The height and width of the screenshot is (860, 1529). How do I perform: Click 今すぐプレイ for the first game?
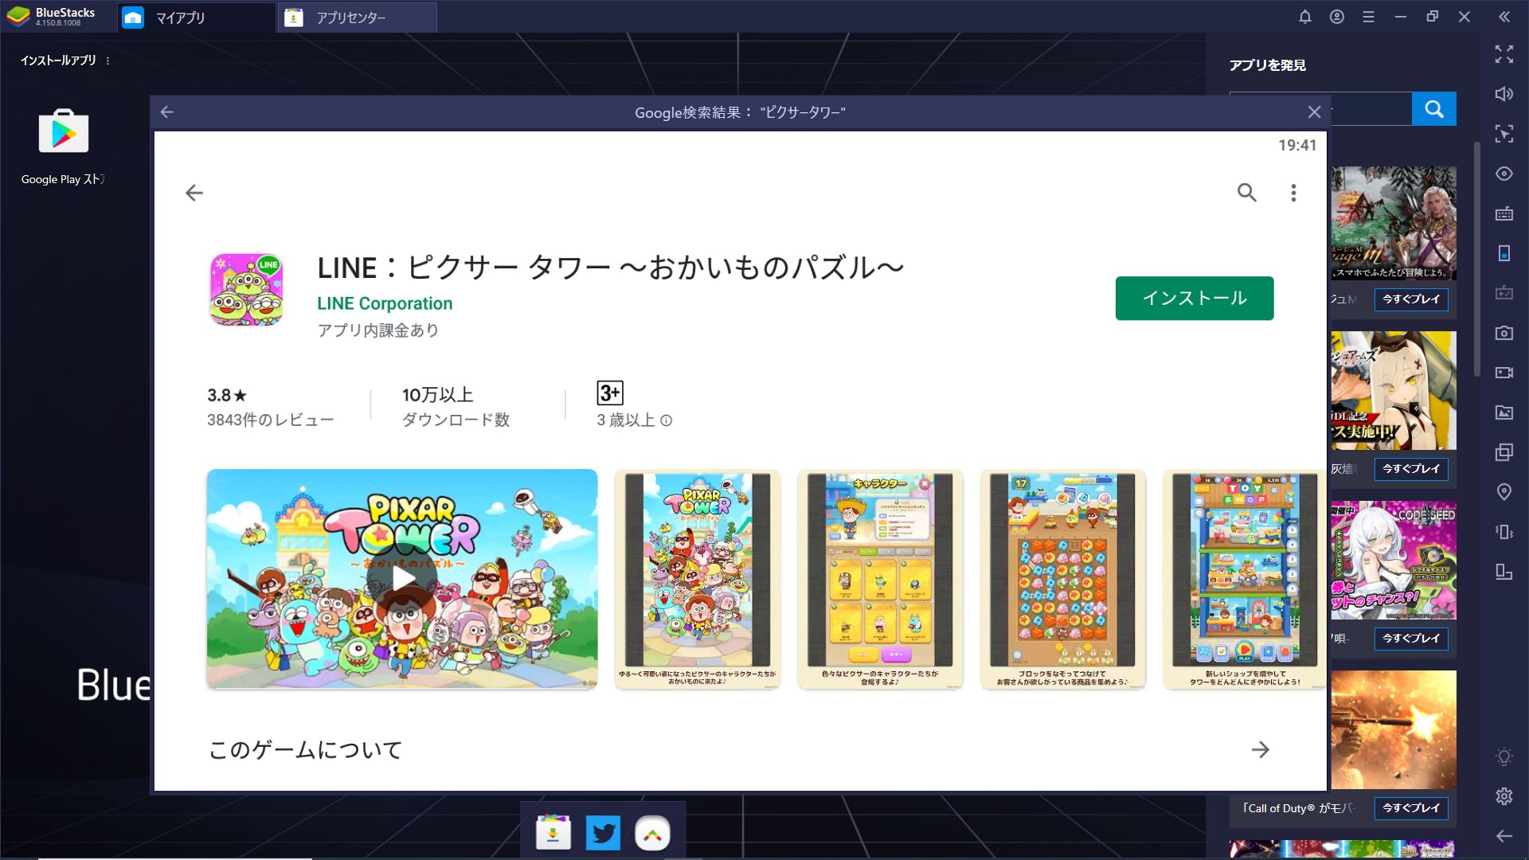coord(1410,299)
